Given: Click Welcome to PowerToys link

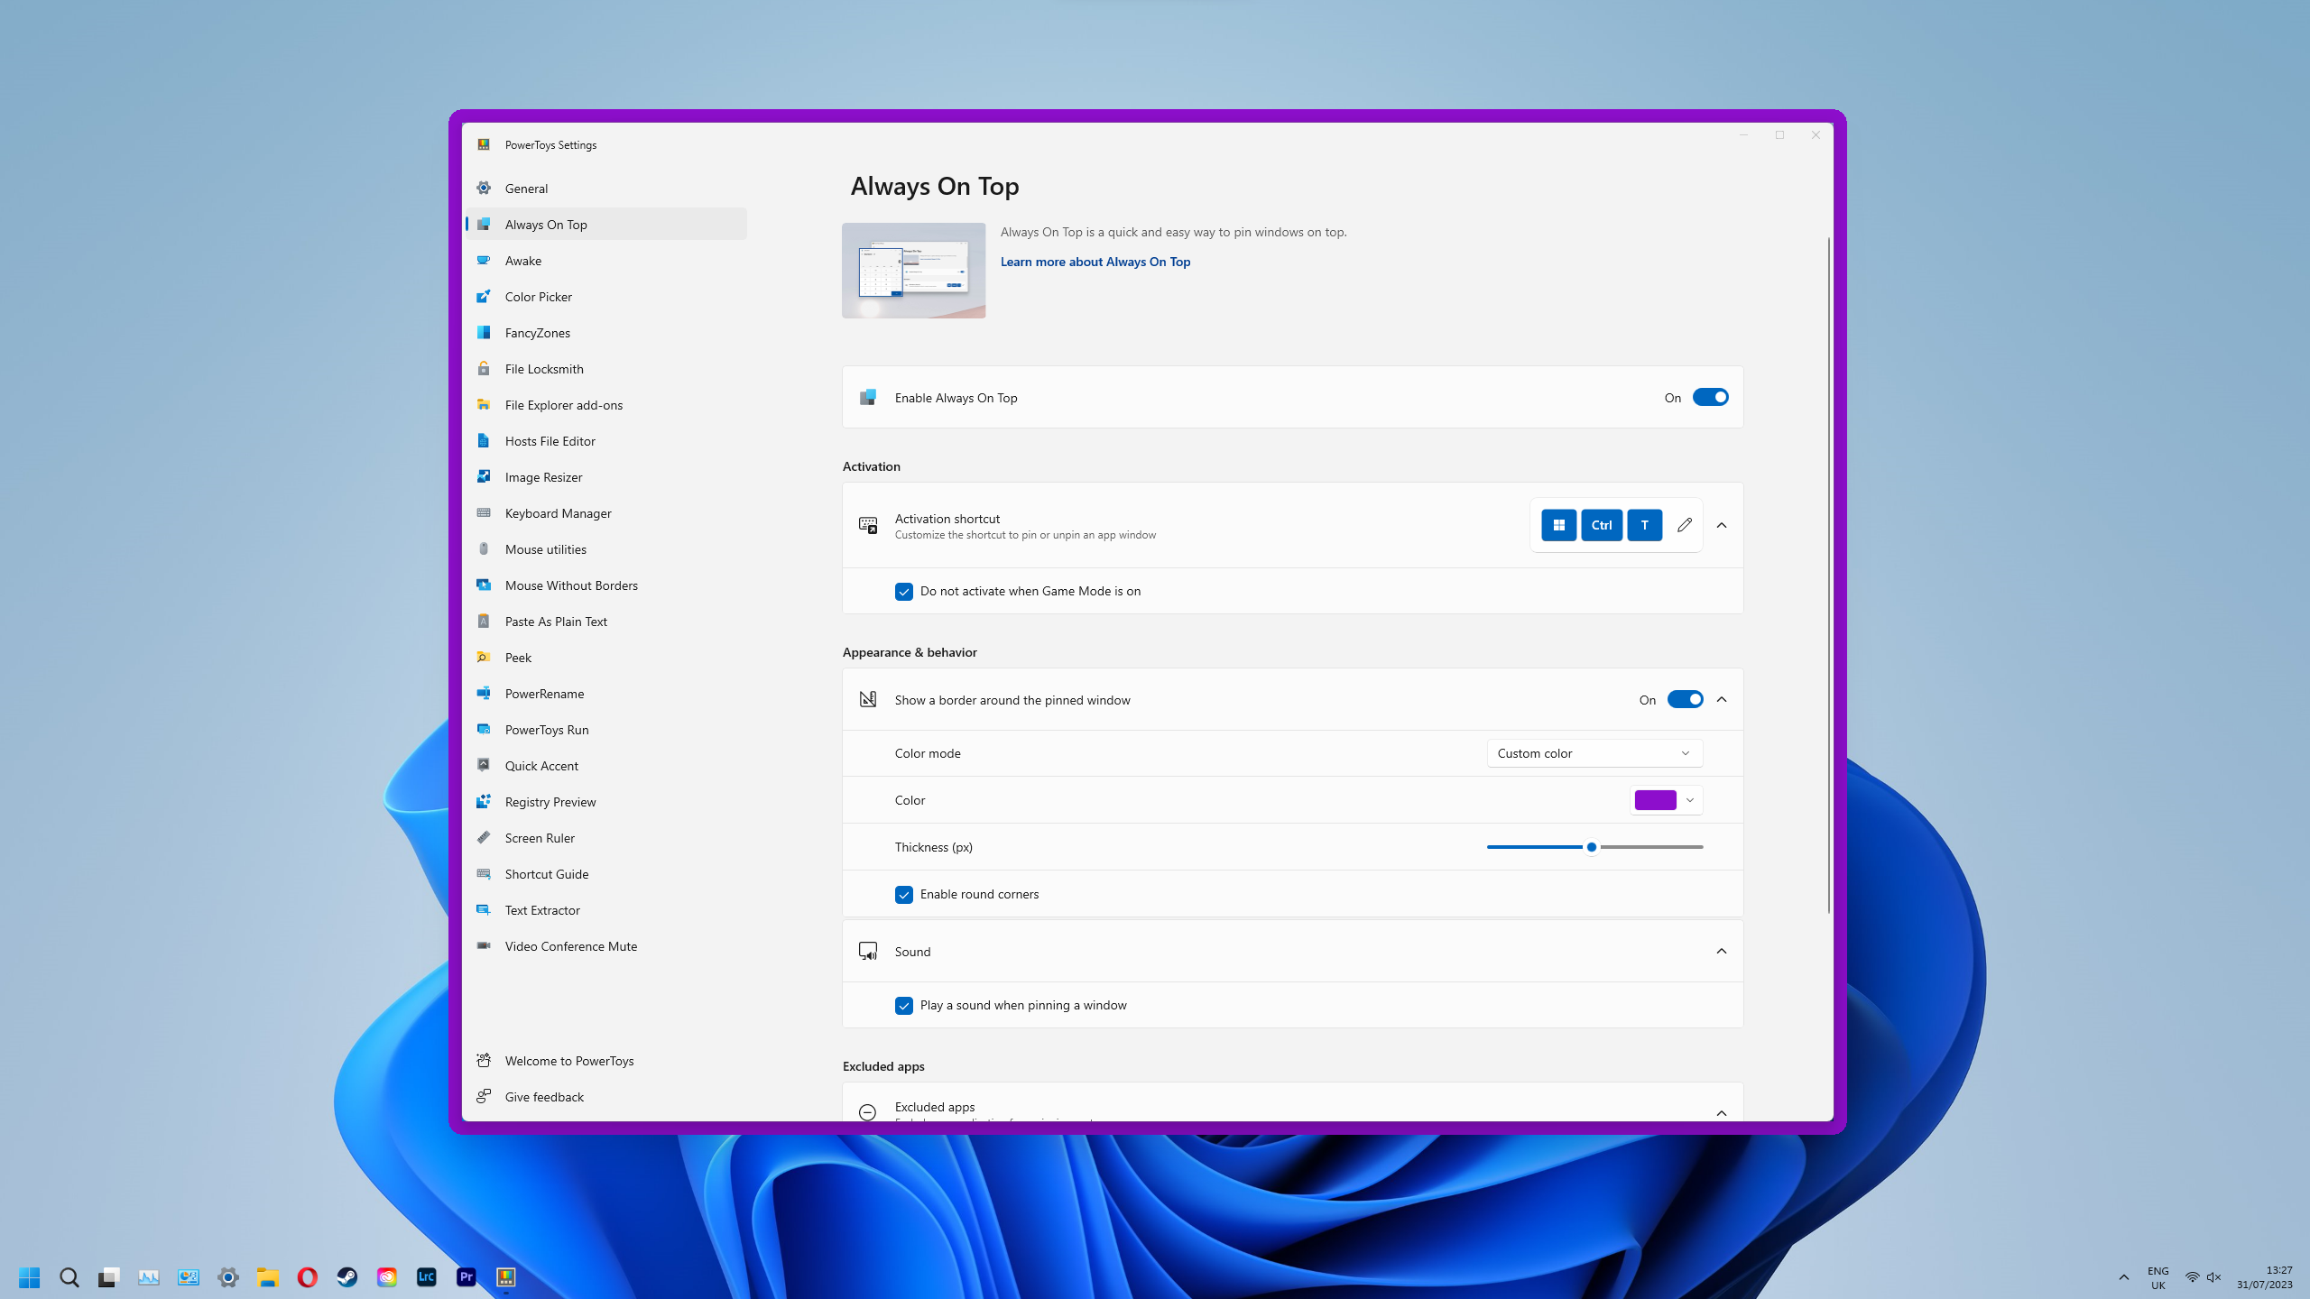Looking at the screenshot, I should (568, 1060).
